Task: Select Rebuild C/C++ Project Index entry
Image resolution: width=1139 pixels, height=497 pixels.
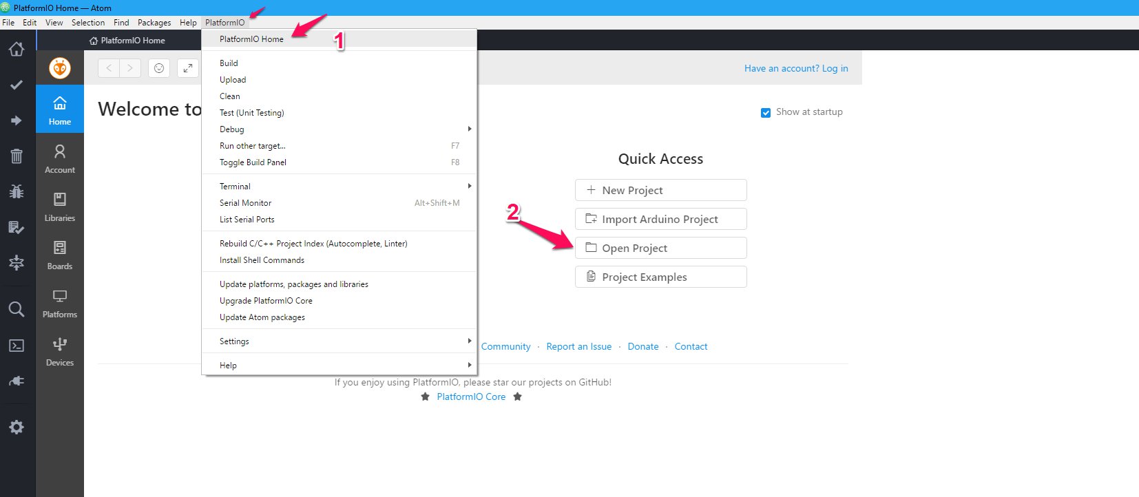Action: 339,244
